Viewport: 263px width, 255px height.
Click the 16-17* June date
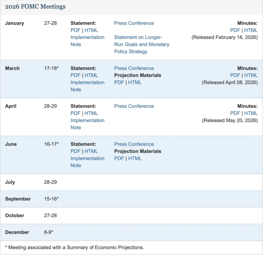tap(51, 144)
